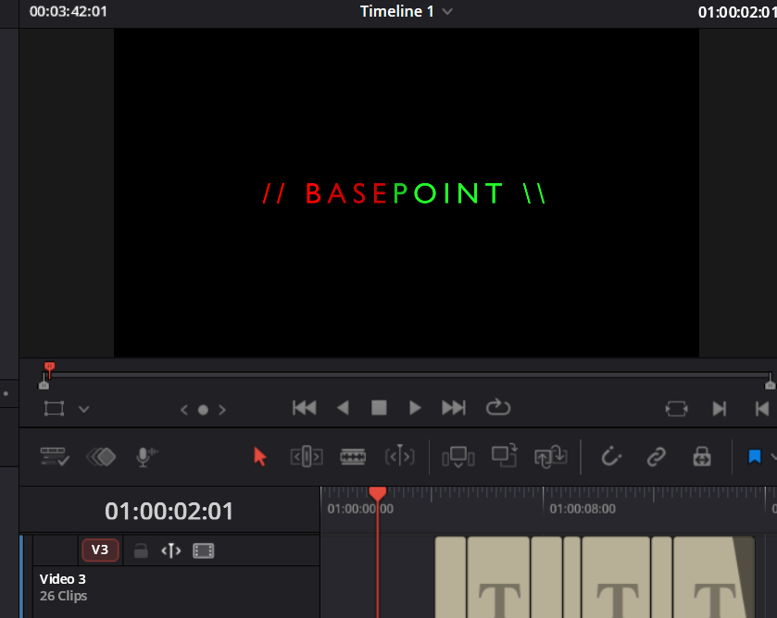Click the Replace clip icon

[x=550, y=457]
